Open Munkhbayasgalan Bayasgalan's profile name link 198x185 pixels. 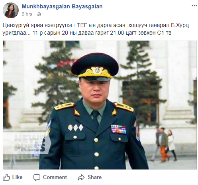tap(62, 6)
